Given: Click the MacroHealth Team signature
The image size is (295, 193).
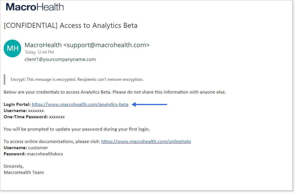Looking at the screenshot, I should click(x=24, y=172).
